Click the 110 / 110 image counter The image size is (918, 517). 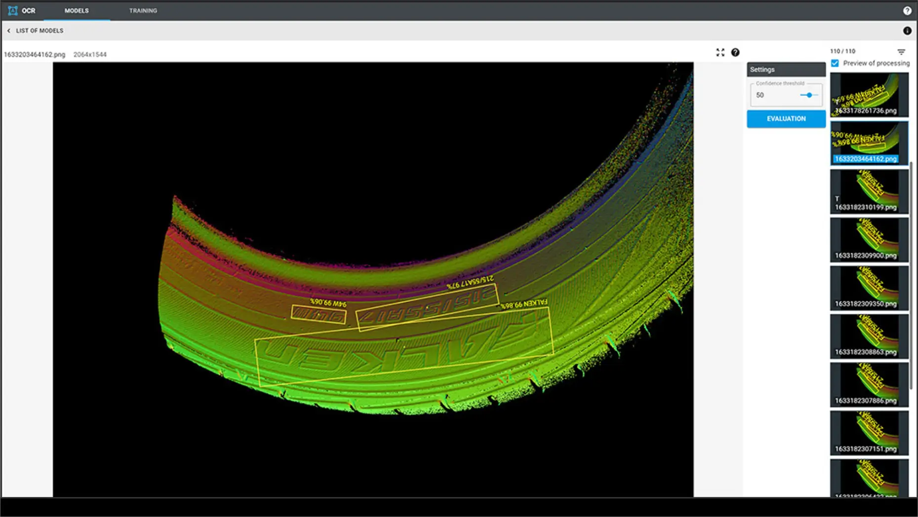coord(842,51)
